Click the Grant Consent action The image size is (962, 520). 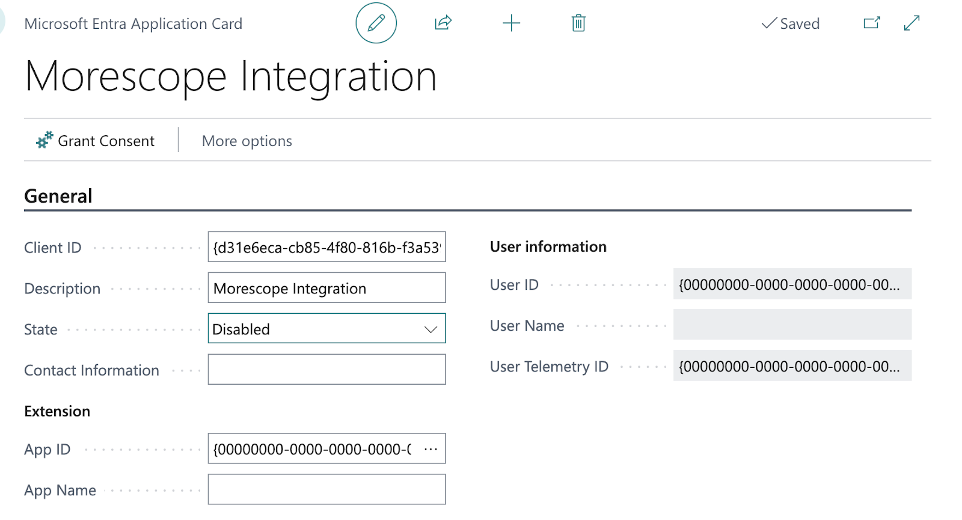[96, 141]
